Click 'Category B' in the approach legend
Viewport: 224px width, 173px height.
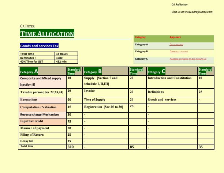point(141,52)
